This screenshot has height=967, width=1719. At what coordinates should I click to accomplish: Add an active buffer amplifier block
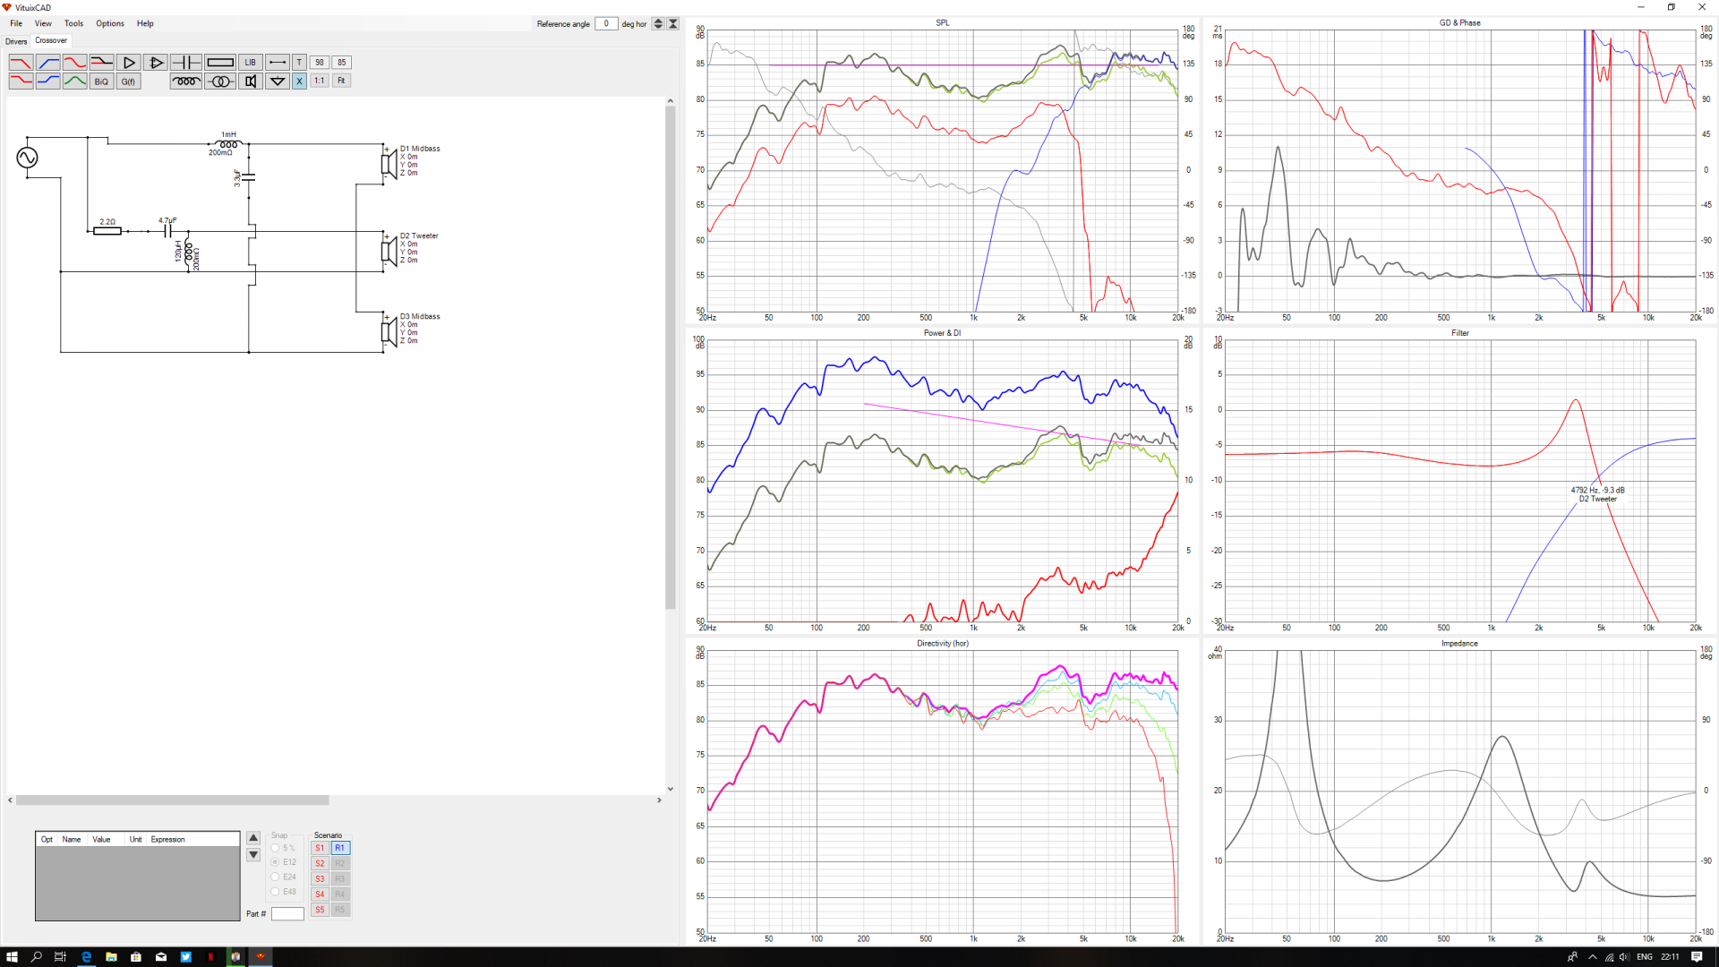pos(129,63)
